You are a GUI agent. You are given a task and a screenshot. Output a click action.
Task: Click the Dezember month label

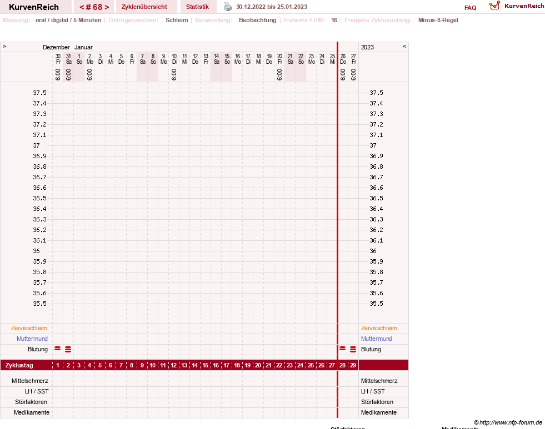56,47
